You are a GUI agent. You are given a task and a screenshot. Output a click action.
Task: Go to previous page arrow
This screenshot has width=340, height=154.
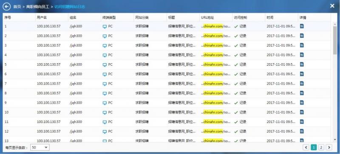tap(306, 148)
